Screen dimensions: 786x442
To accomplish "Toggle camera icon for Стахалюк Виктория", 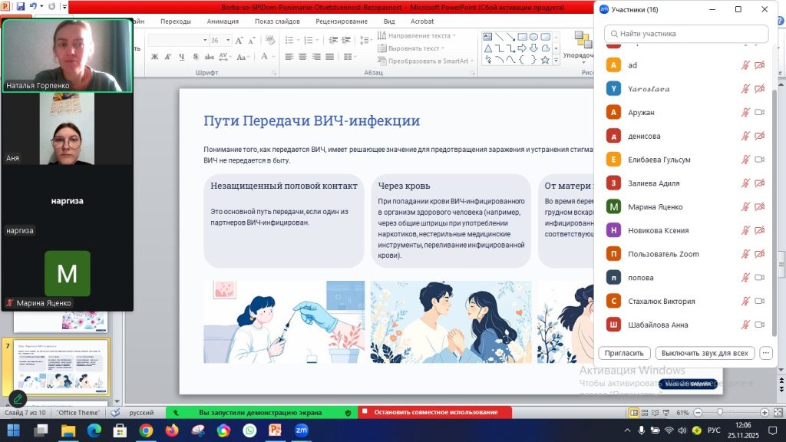I will pyautogui.click(x=760, y=301).
